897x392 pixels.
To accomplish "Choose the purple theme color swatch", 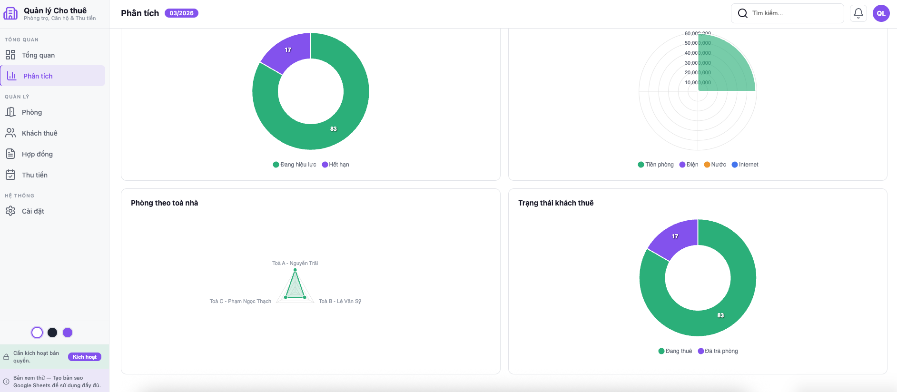I will (68, 333).
